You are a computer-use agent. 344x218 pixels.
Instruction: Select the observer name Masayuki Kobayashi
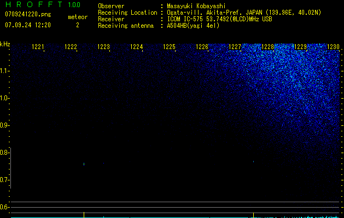[x=196, y=6]
